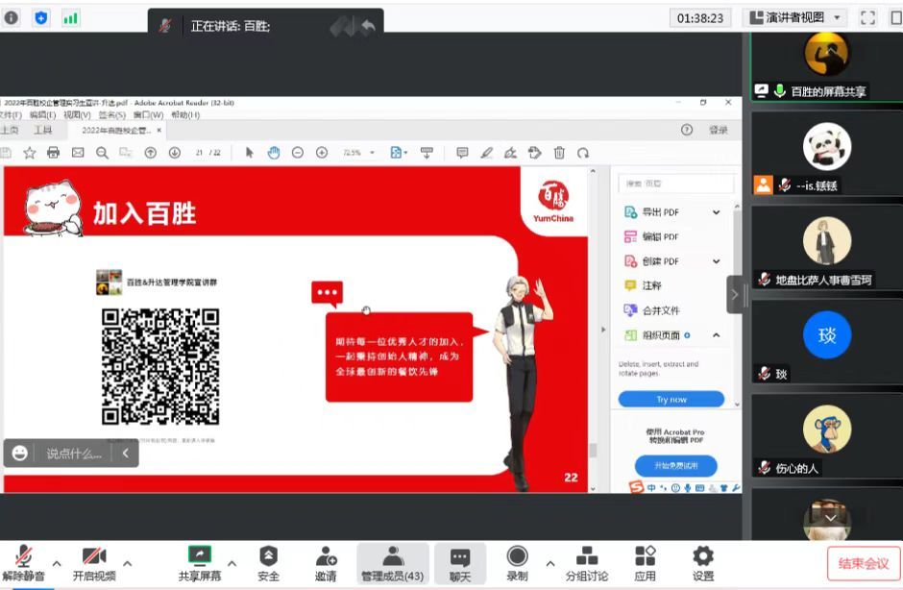Enter full screen mode icon
This screenshot has width=903, height=590.
pyautogui.click(x=867, y=17)
